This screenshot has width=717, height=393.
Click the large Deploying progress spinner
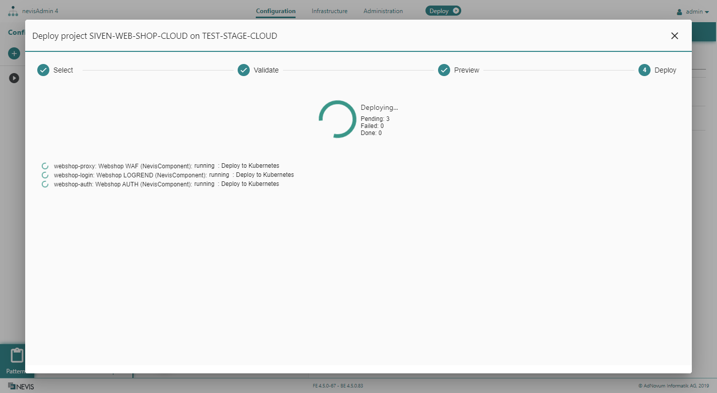tap(337, 119)
